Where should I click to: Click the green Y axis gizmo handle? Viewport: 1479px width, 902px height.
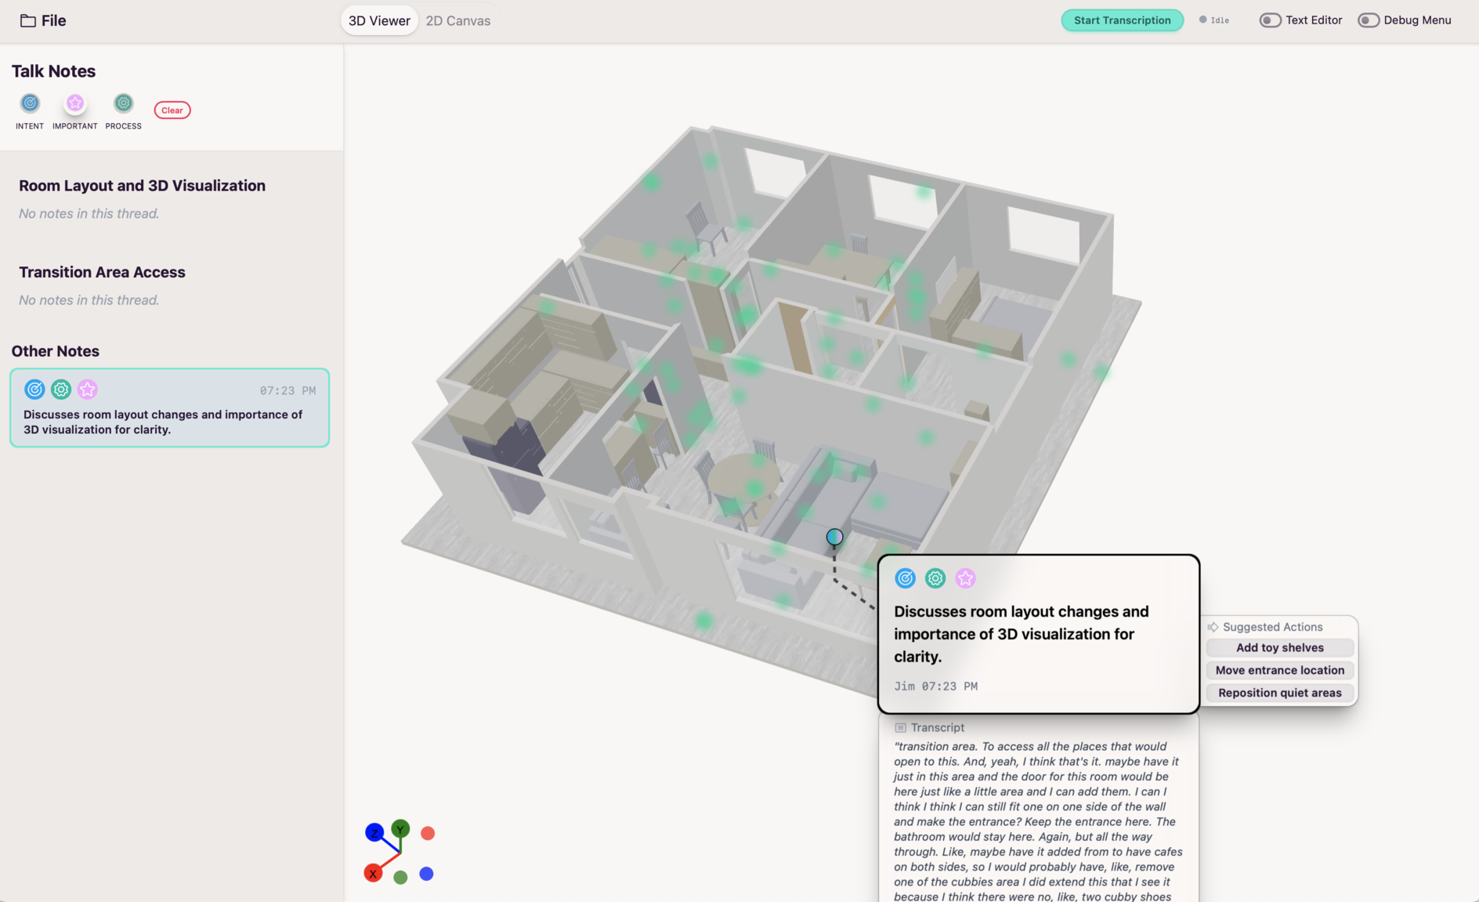click(400, 829)
